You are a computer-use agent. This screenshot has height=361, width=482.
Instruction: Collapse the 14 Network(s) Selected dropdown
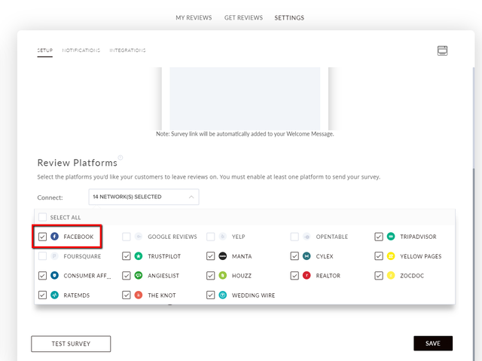[144, 197]
